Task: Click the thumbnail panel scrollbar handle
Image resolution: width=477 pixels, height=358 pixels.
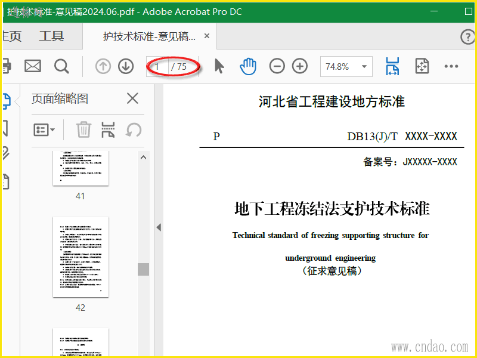Action: 143,270
